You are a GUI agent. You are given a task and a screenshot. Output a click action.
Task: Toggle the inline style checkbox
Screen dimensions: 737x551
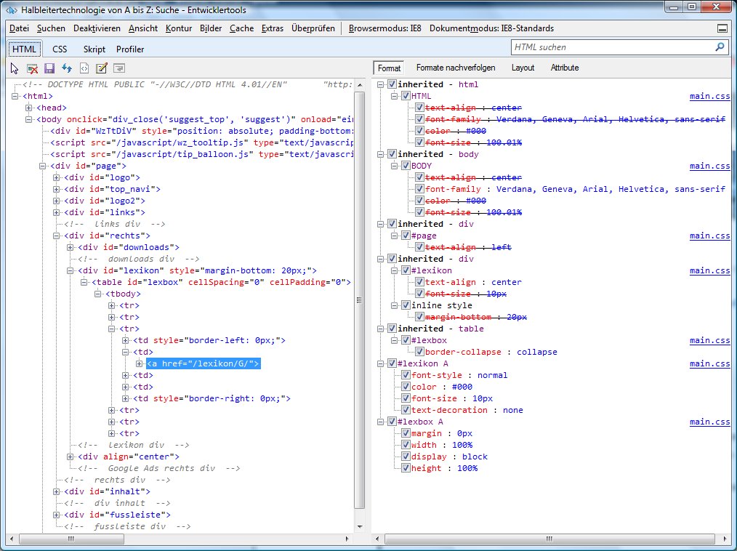tap(406, 305)
